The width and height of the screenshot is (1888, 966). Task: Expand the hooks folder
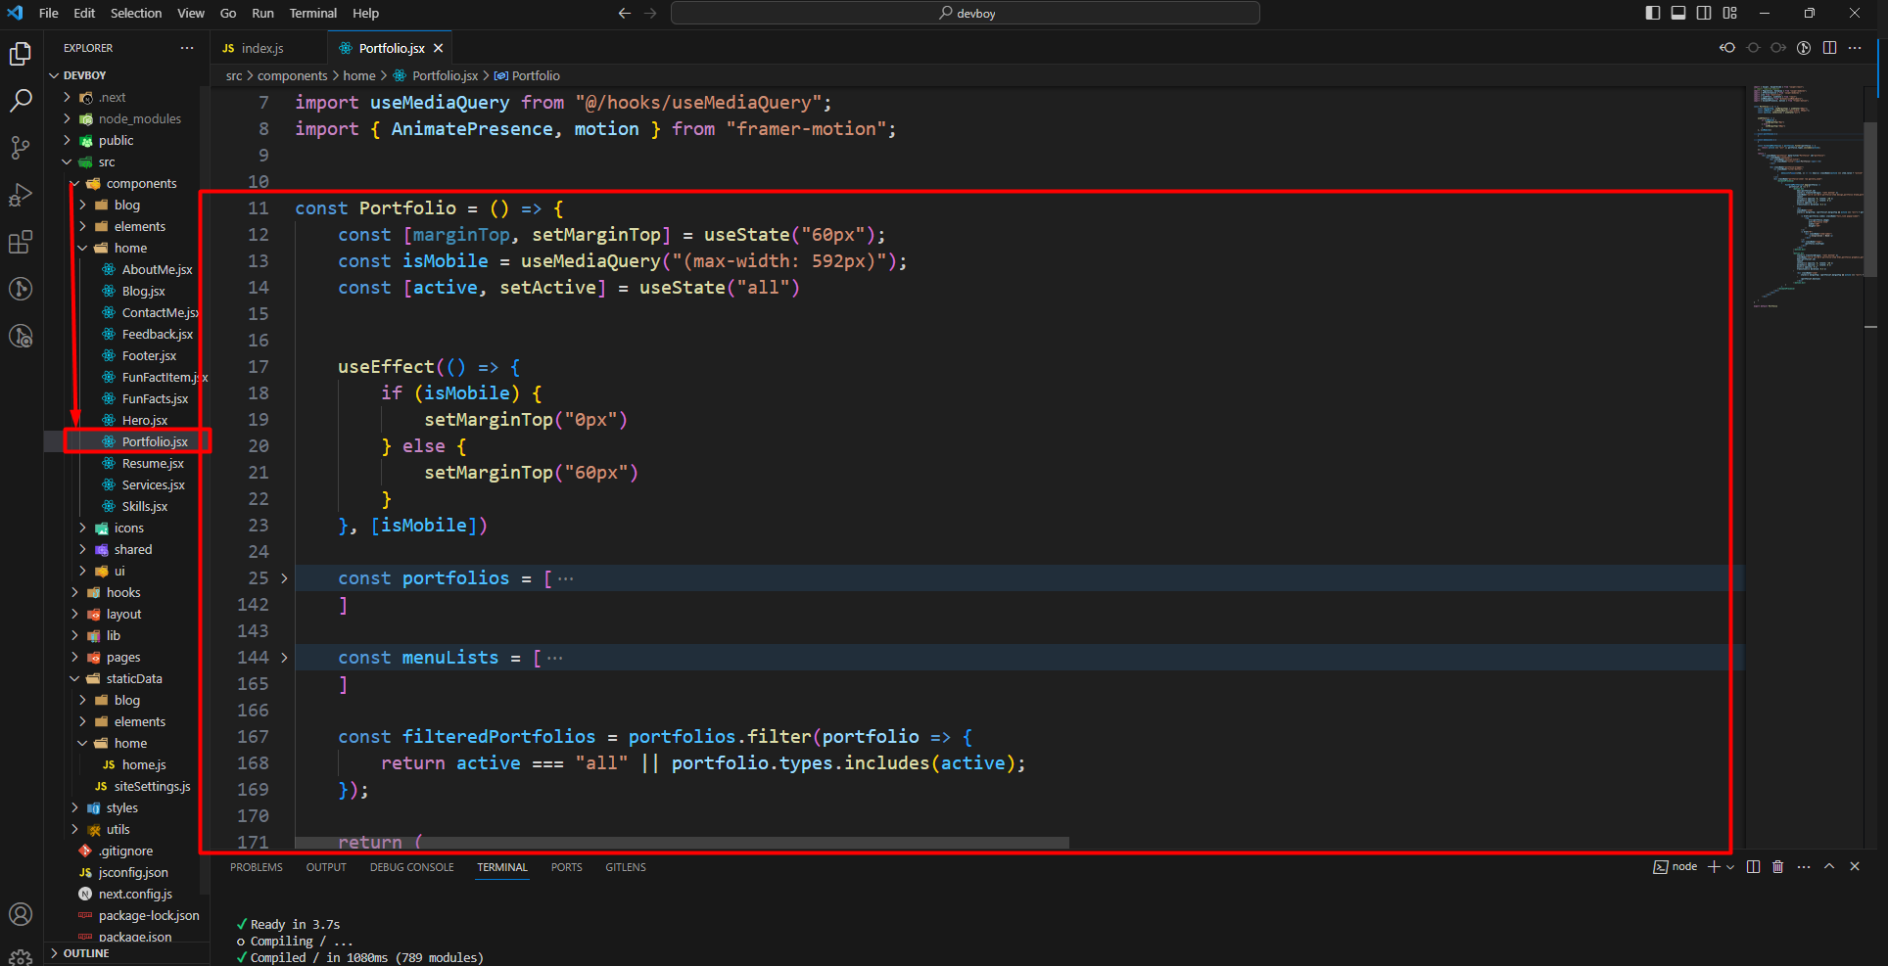[123, 593]
